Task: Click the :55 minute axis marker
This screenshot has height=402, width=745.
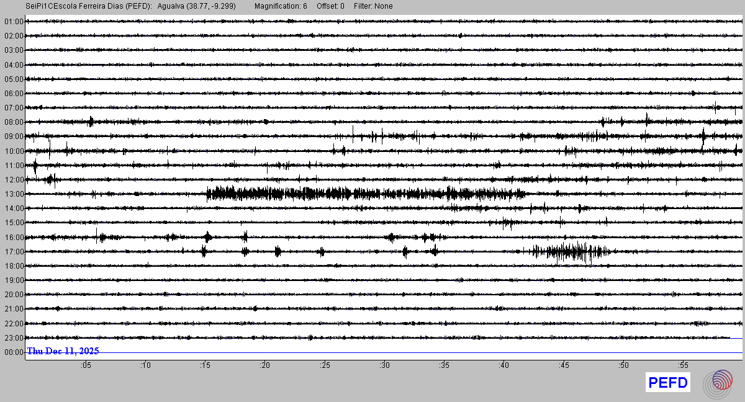Action: [x=683, y=365]
